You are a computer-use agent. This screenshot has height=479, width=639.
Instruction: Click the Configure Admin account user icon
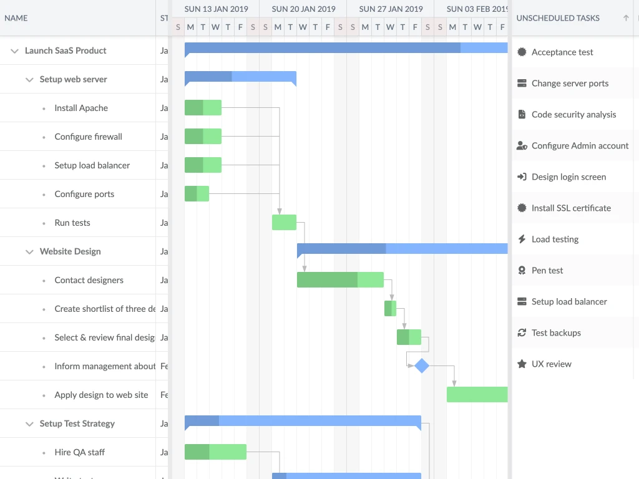coord(522,146)
